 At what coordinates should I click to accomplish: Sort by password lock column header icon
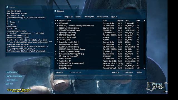pos(55,21)
